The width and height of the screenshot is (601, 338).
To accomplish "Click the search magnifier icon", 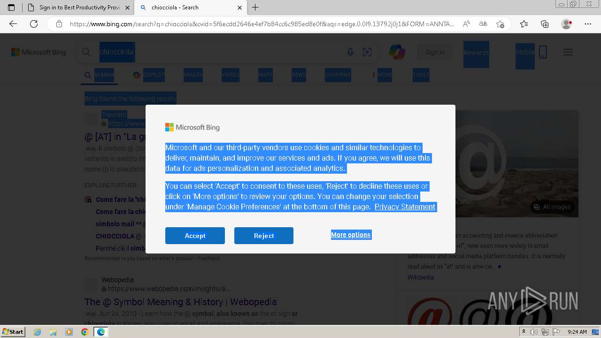I will [86, 52].
